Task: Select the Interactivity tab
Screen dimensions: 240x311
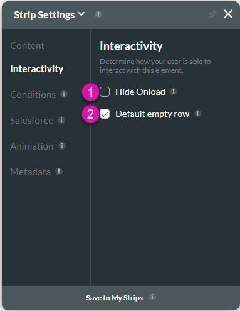Action: tap(37, 69)
